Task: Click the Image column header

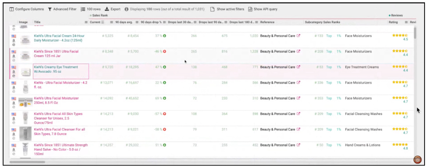Action: coord(23,22)
